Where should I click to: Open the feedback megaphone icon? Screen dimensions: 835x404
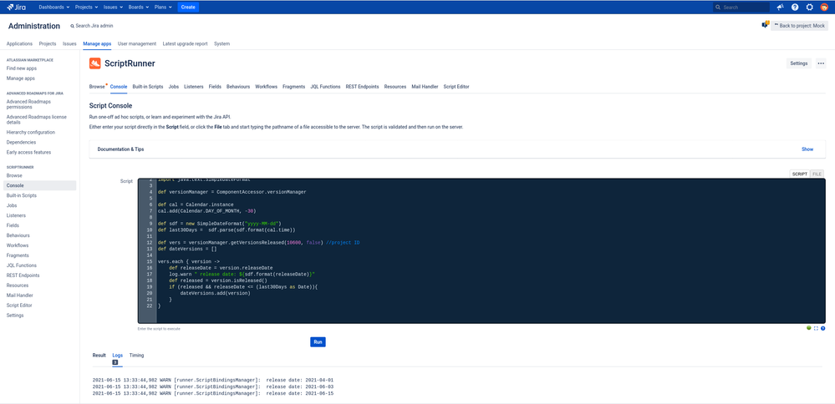click(x=780, y=8)
